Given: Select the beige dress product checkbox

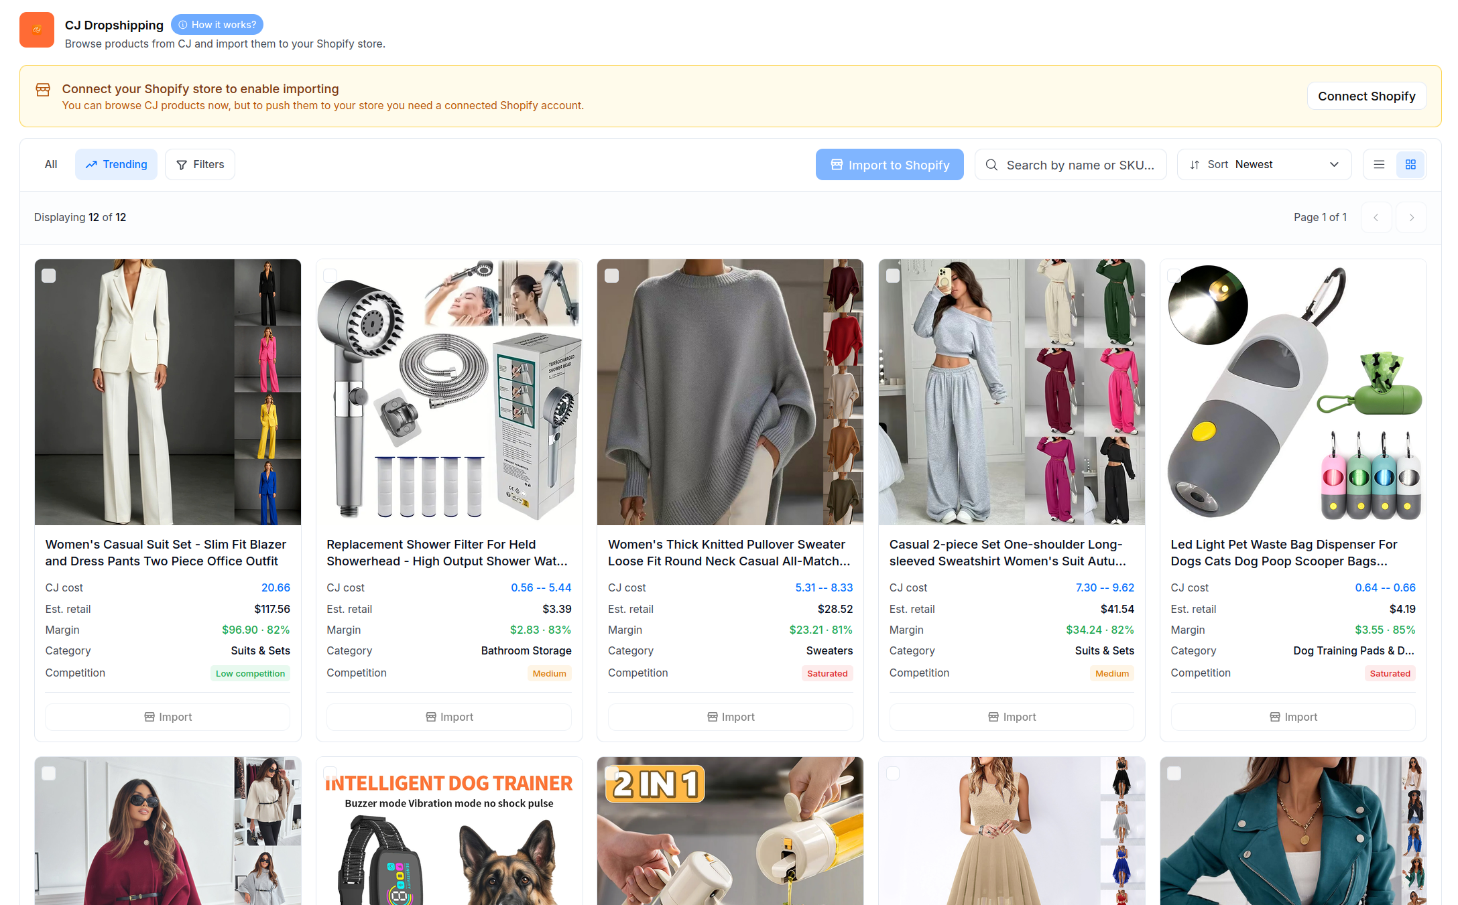Looking at the screenshot, I should click(x=893, y=774).
